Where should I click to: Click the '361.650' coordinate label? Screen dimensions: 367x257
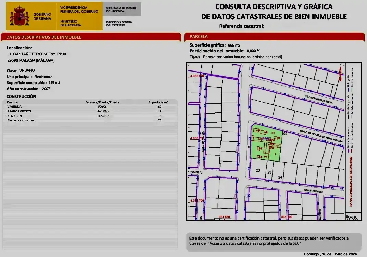click(x=225, y=217)
